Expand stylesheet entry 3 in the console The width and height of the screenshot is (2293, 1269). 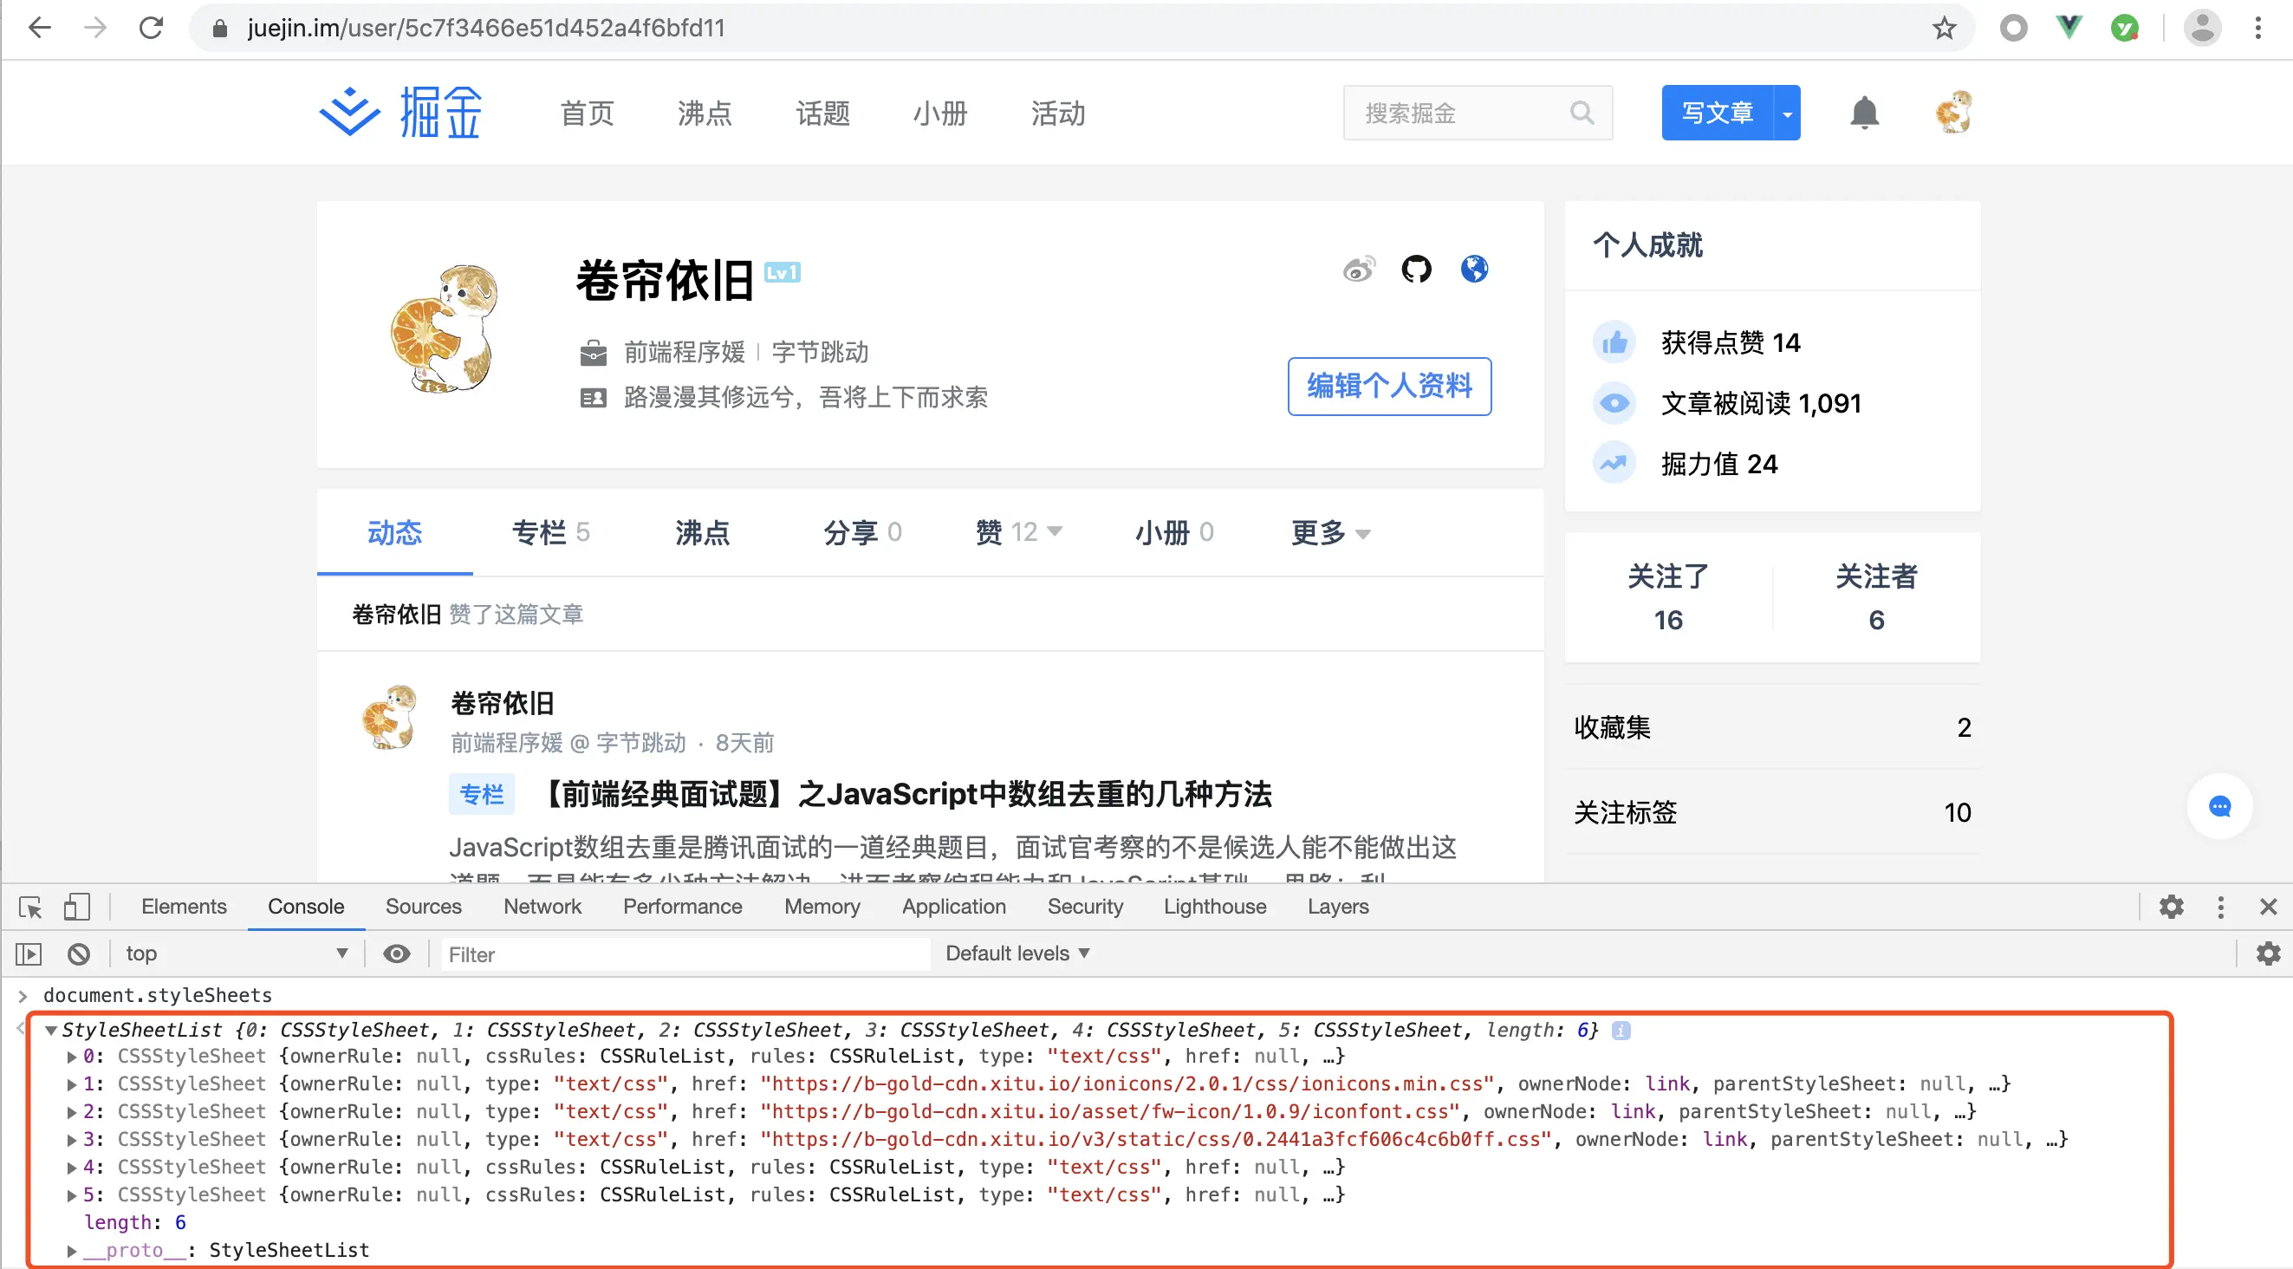72,1140
